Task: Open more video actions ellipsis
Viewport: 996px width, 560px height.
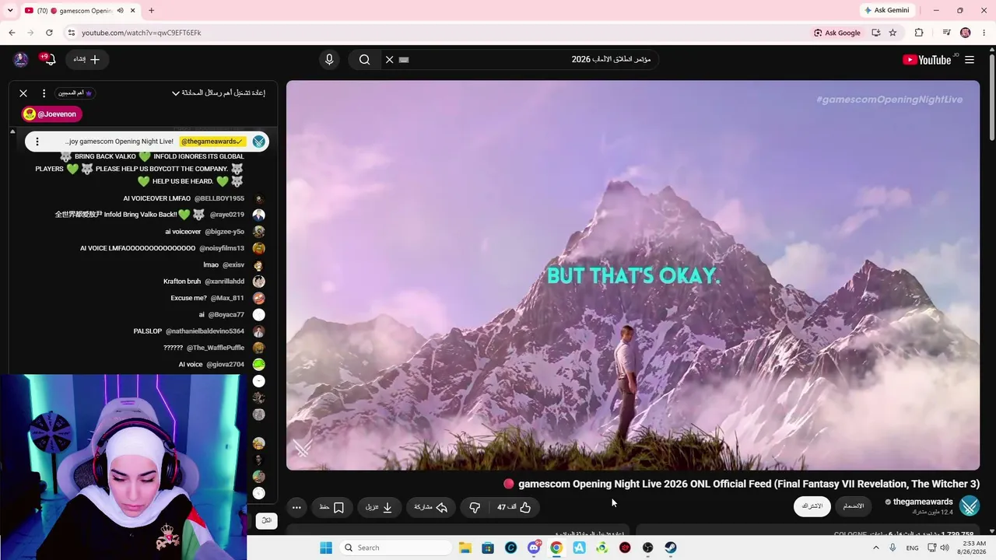Action: click(296, 507)
